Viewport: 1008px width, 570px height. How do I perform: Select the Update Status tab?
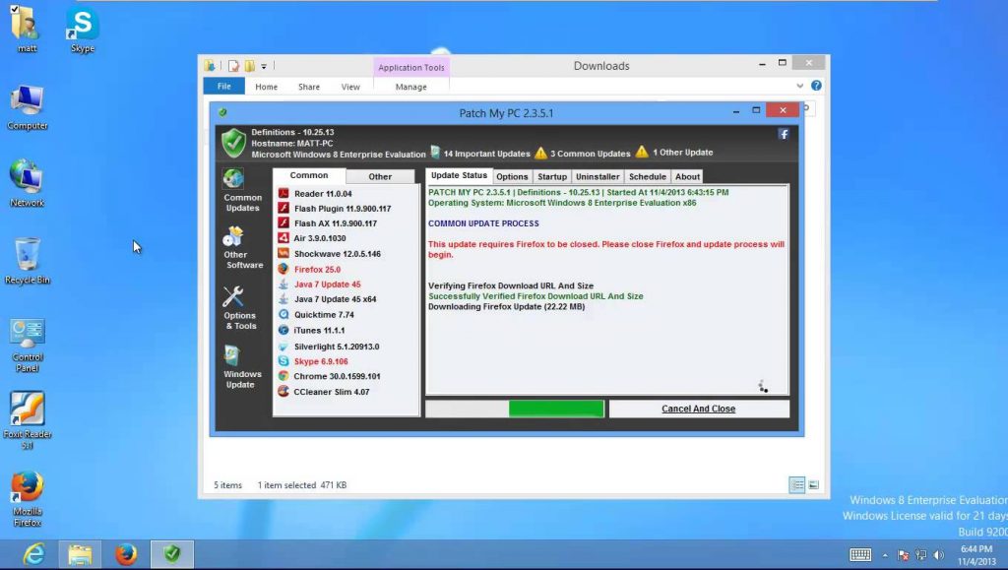(459, 175)
